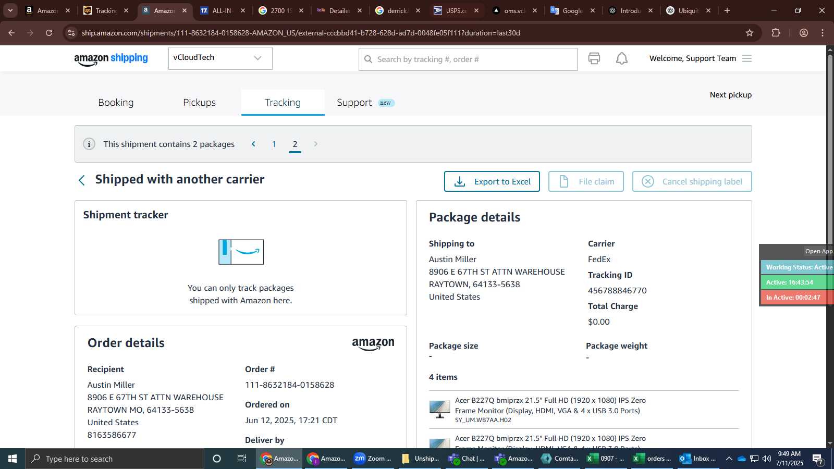Open the vCloudTech account dropdown
The width and height of the screenshot is (834, 469).
(x=220, y=58)
